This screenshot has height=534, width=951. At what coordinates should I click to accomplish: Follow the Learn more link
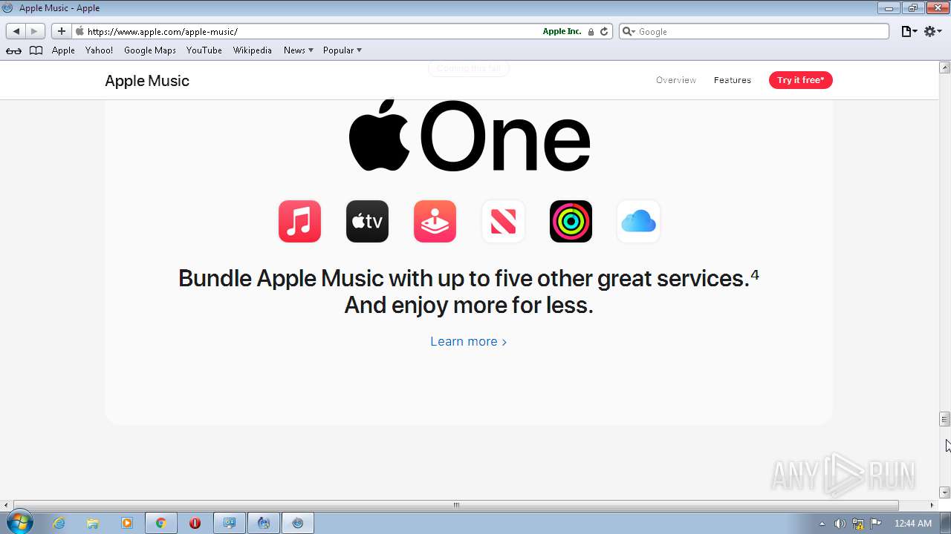(469, 341)
